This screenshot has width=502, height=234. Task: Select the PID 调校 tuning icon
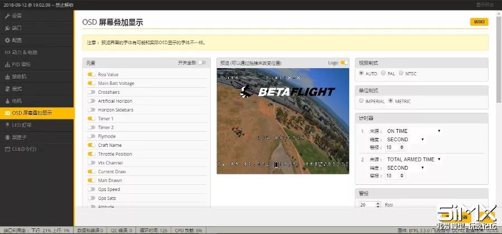(x=7, y=64)
